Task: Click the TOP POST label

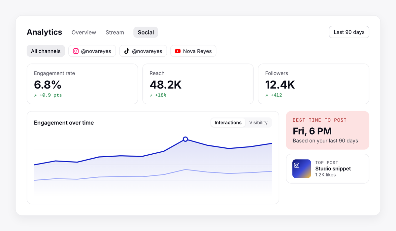Action: [327, 163]
